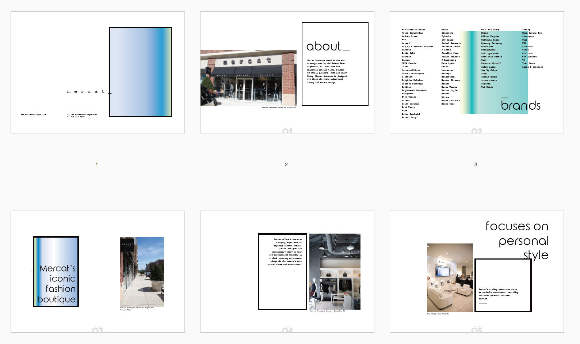Viewport: 580px width, 344px height.
Task: Click the 'Arc'Teryx Veilance' brand name
Action: pos(413,30)
